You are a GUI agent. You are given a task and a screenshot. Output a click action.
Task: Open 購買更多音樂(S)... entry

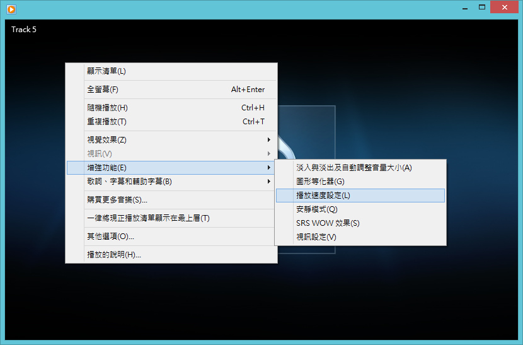(x=171, y=200)
